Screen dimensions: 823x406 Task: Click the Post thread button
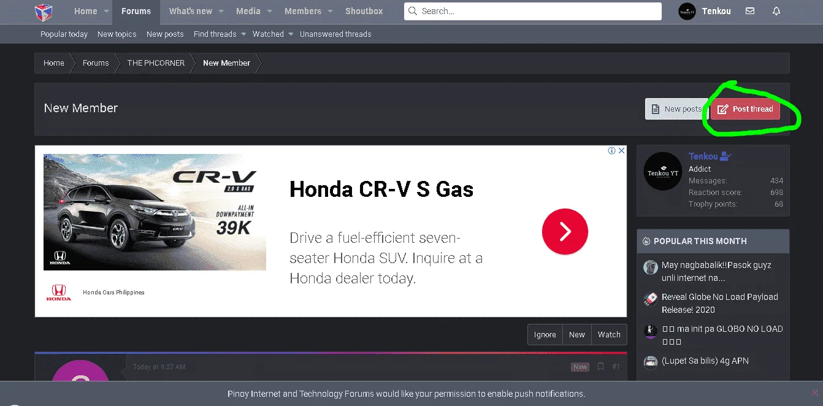745,109
